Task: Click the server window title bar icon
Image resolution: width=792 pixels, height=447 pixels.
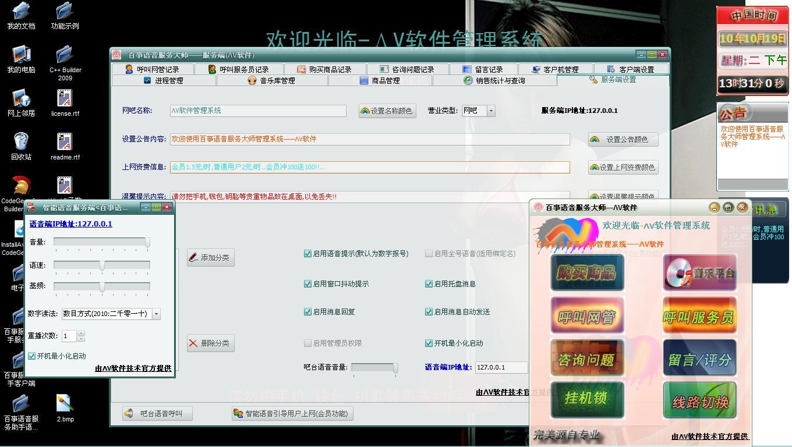Action: pos(117,55)
